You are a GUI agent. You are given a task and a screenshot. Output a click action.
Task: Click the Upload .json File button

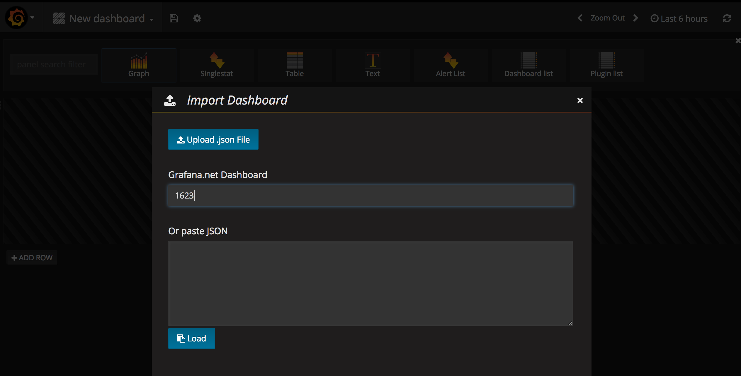coord(213,139)
